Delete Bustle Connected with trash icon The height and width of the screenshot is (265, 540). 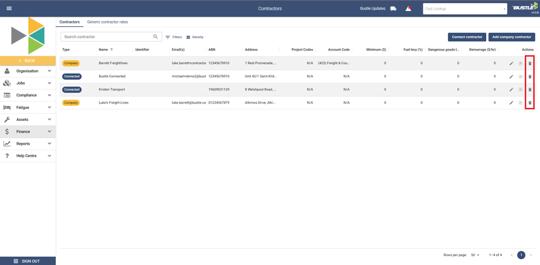coord(530,76)
